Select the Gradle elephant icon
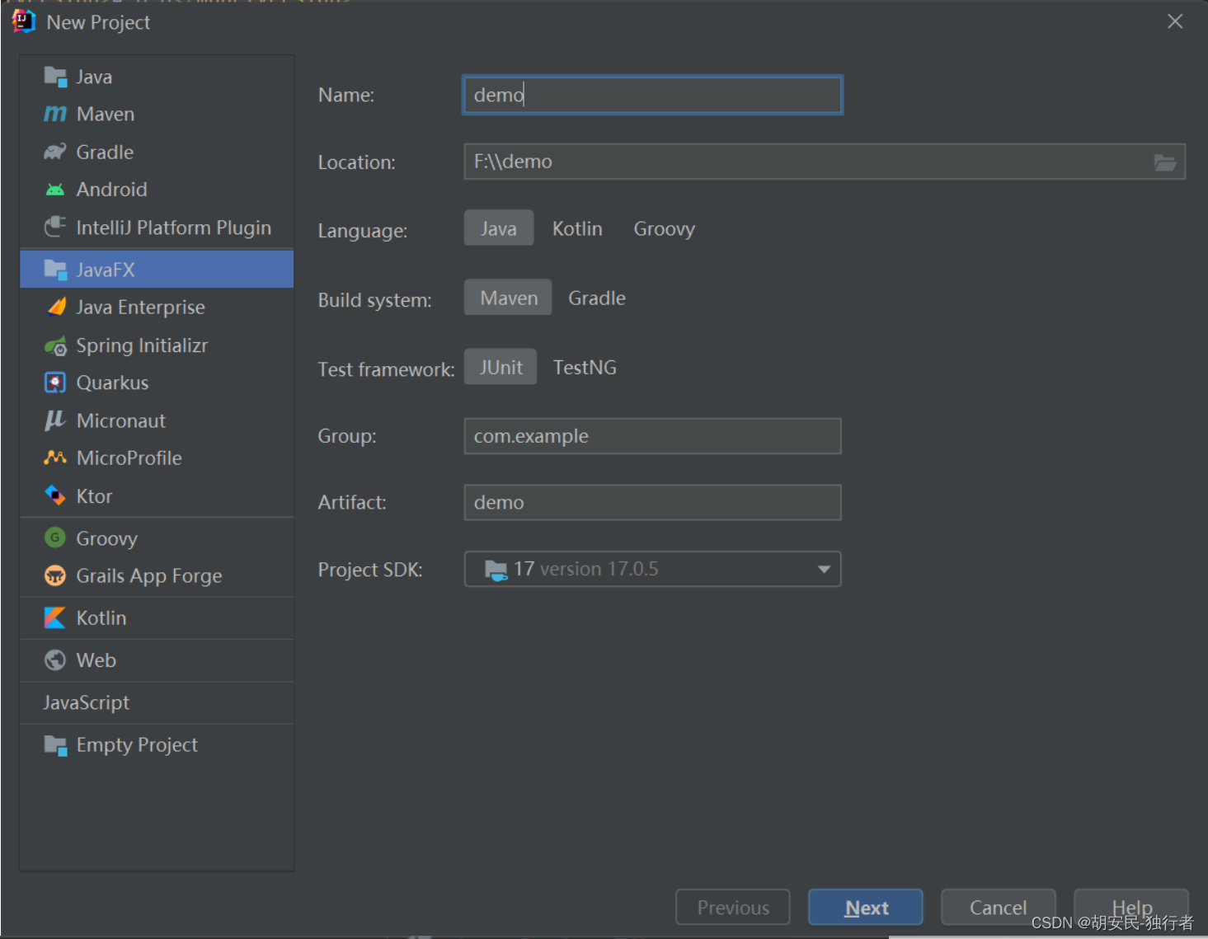Screen dimensions: 1208x939 click(55, 152)
